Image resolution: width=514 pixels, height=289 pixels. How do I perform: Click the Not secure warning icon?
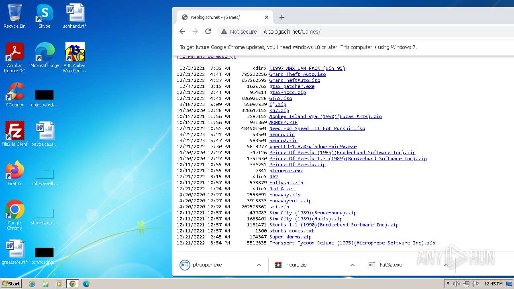[x=224, y=31]
